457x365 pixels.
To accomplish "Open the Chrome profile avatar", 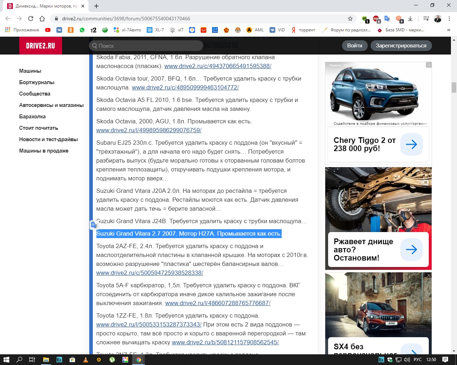I will pos(438,19).
